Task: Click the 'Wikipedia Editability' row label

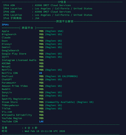Action: point(17,115)
